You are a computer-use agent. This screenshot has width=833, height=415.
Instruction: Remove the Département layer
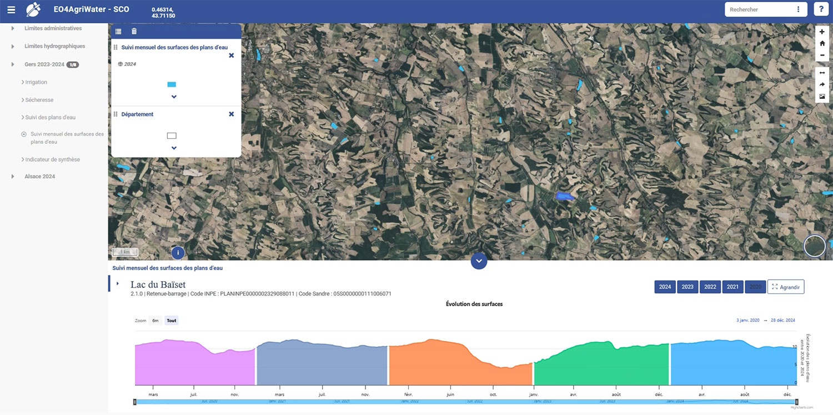(x=232, y=114)
